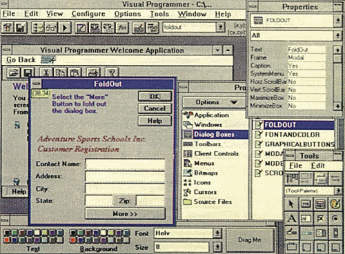The height and width of the screenshot is (254, 345).
Task: Click the save disk icon in main toolbar
Action: click(x=21, y=28)
